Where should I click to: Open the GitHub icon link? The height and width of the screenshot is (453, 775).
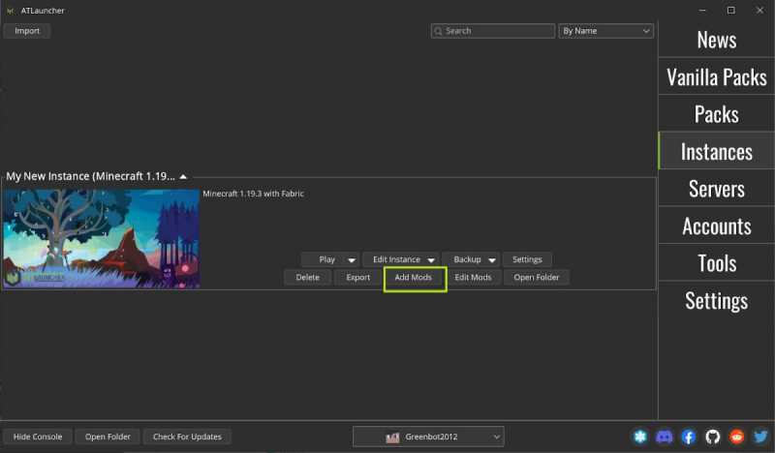pyautogui.click(x=712, y=437)
